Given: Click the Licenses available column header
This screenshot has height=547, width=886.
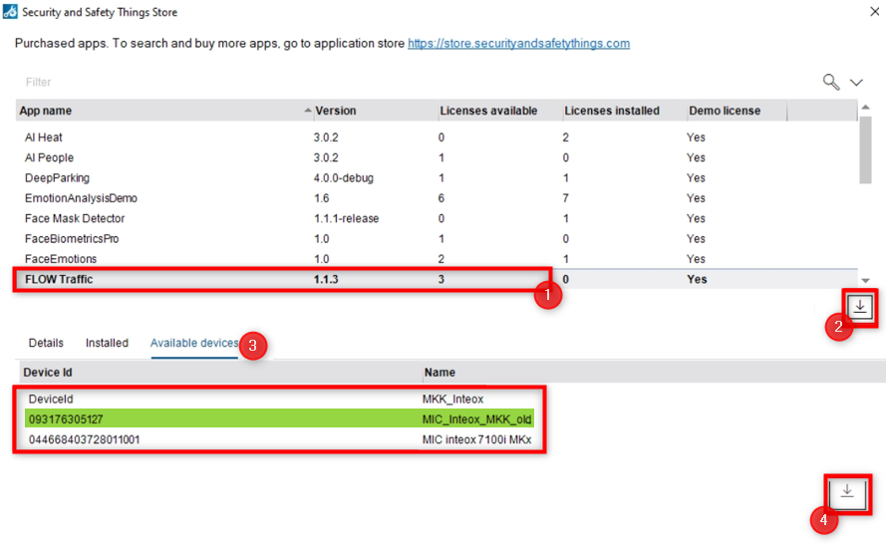Looking at the screenshot, I should [x=488, y=111].
